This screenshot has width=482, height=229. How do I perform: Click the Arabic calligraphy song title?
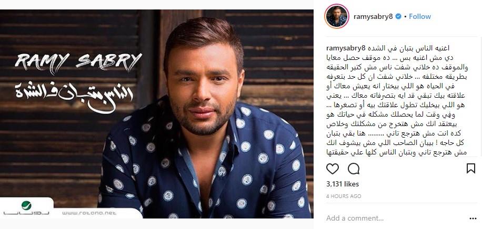(74, 96)
